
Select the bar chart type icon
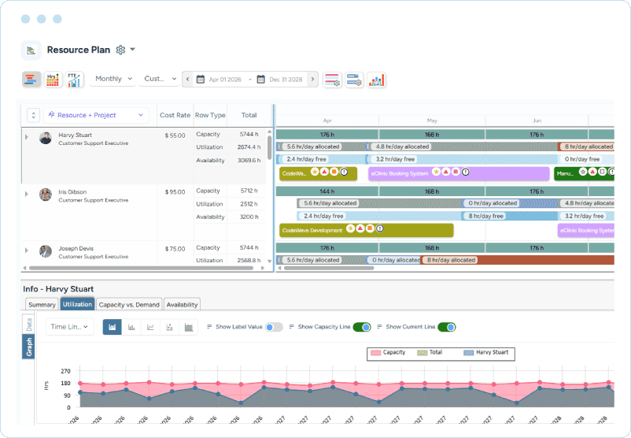[x=131, y=327]
